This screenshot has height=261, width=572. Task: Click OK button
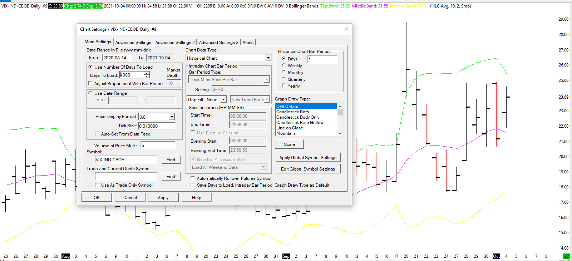coord(97,197)
